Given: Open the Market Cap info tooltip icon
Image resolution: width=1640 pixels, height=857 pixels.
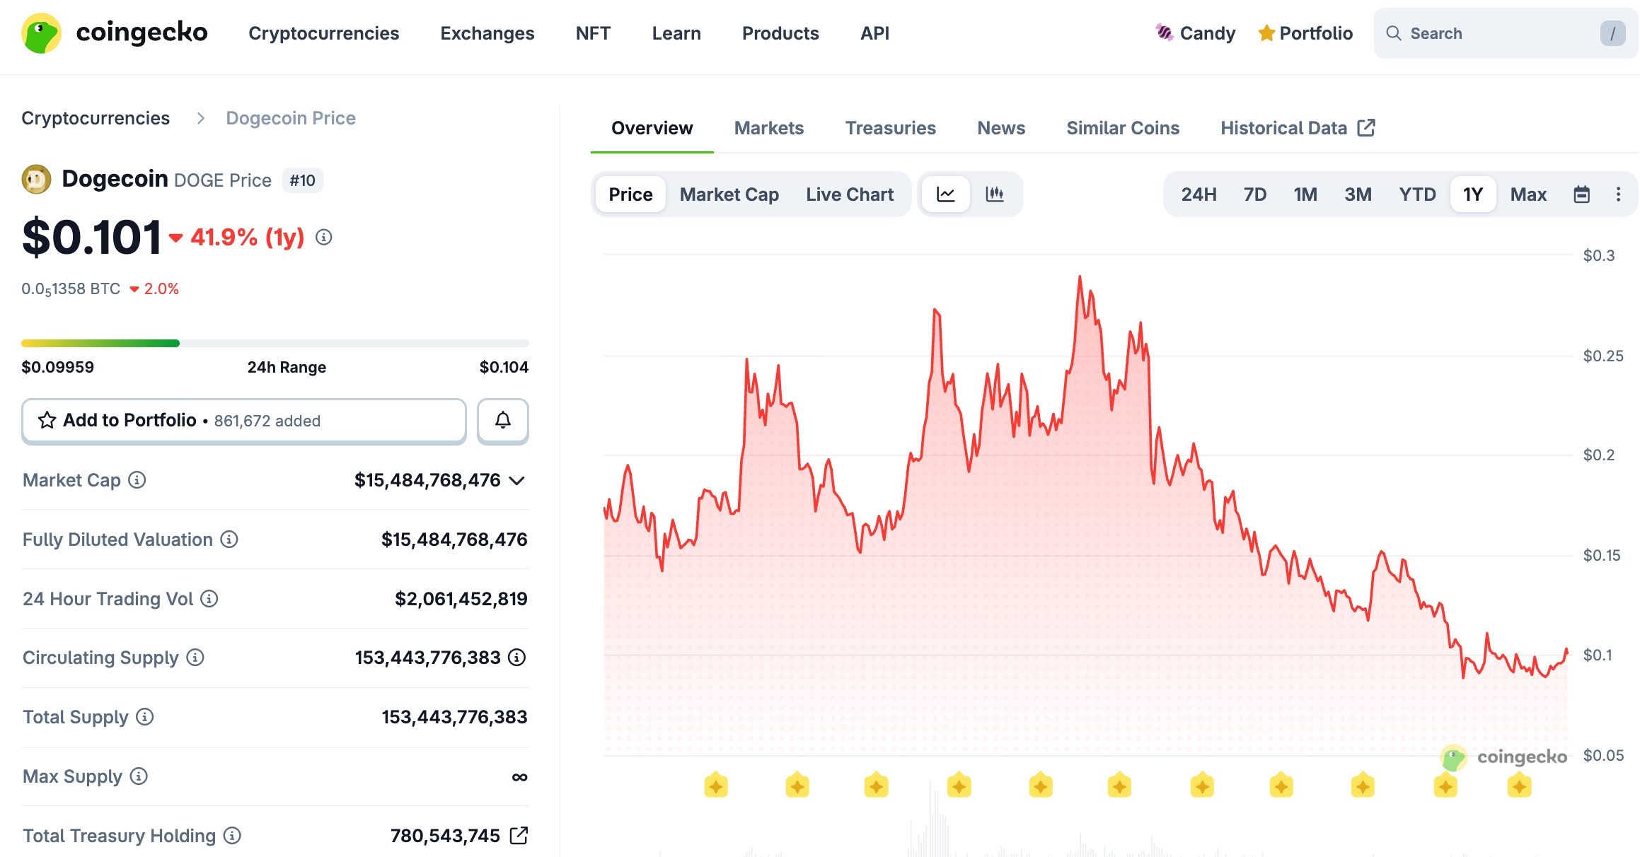Looking at the screenshot, I should 135,481.
